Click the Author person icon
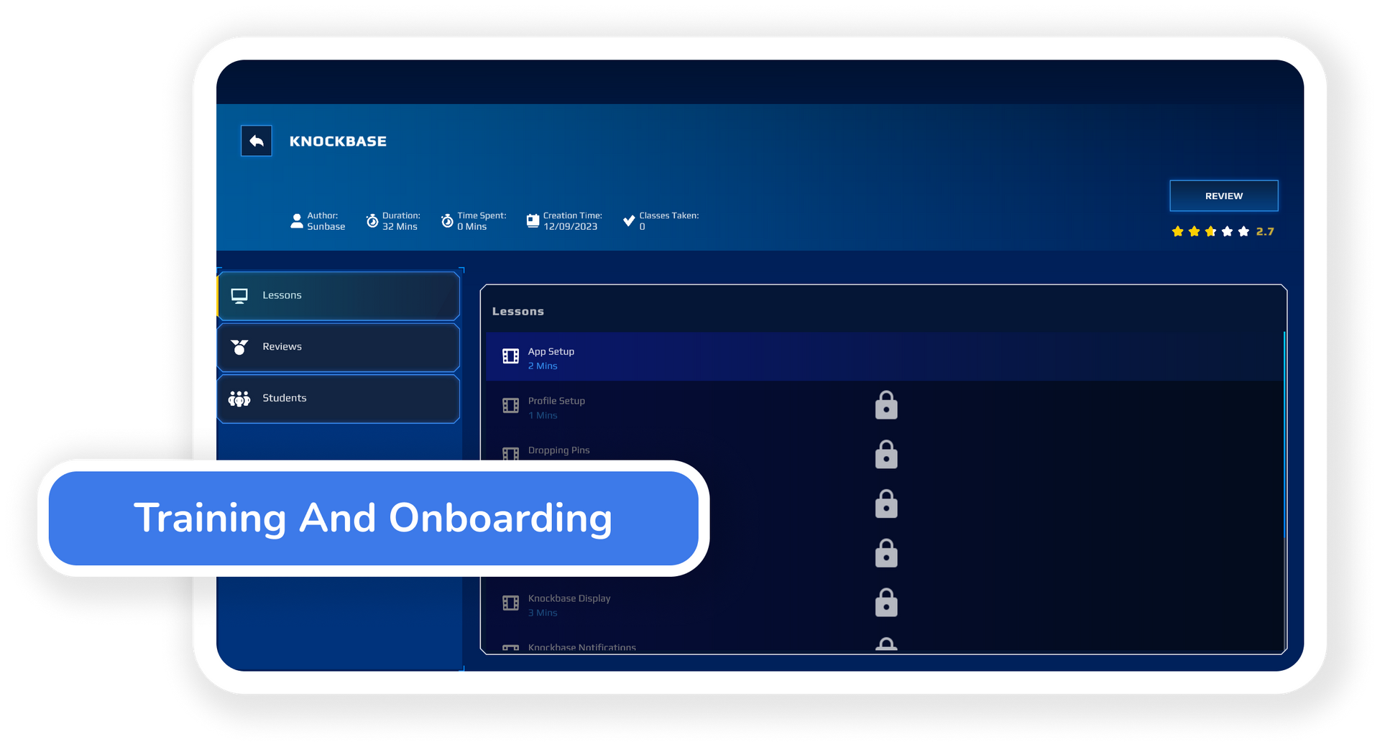The image size is (1380, 747). click(297, 221)
